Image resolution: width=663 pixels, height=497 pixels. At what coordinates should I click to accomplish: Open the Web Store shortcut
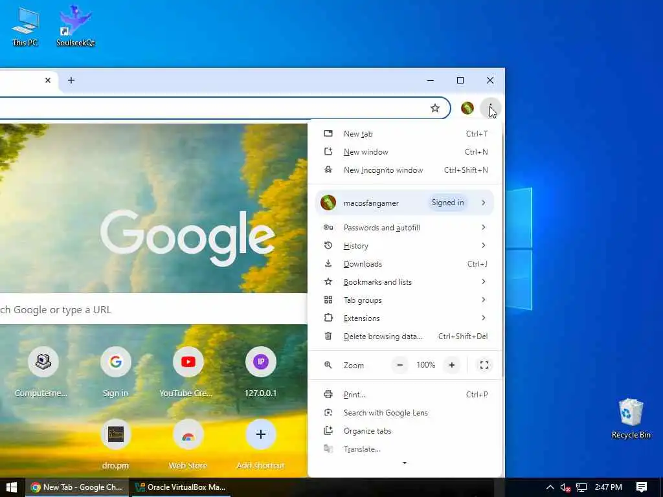click(x=188, y=445)
